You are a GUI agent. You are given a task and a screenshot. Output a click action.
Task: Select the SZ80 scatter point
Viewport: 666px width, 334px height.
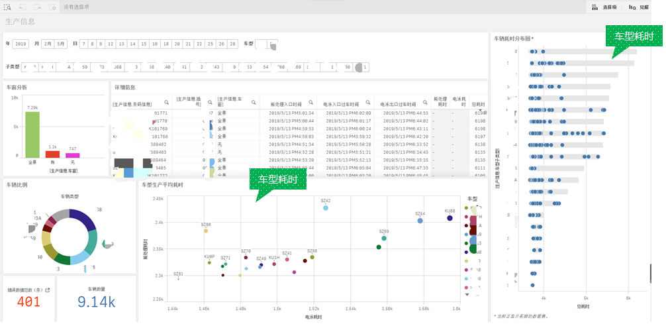point(206,231)
